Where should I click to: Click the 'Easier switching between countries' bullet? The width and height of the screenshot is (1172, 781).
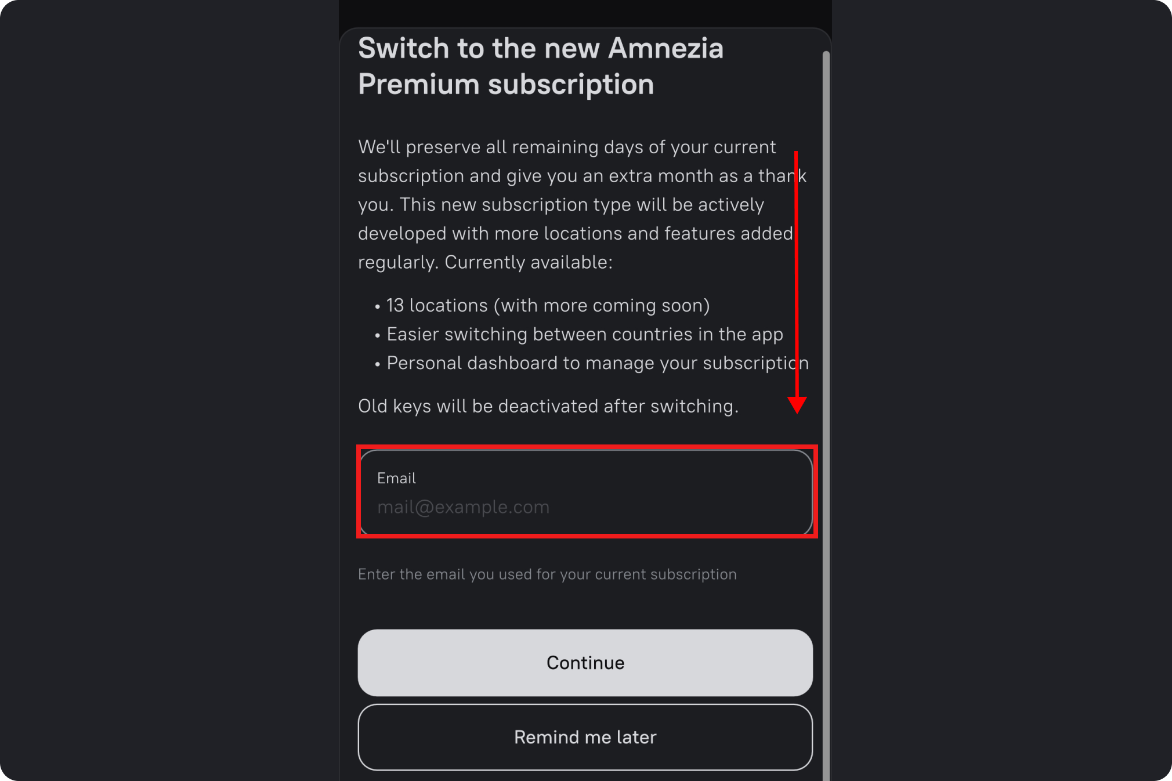point(584,334)
